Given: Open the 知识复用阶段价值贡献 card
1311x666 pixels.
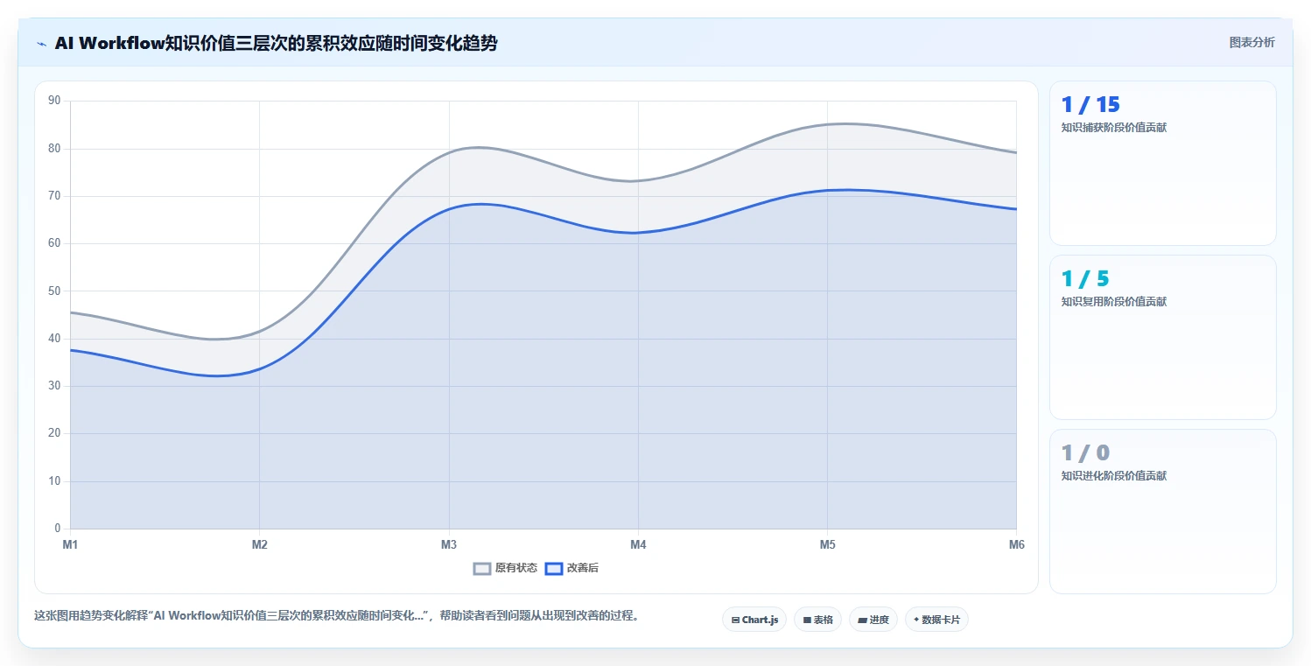Looking at the screenshot, I should tap(1162, 337).
